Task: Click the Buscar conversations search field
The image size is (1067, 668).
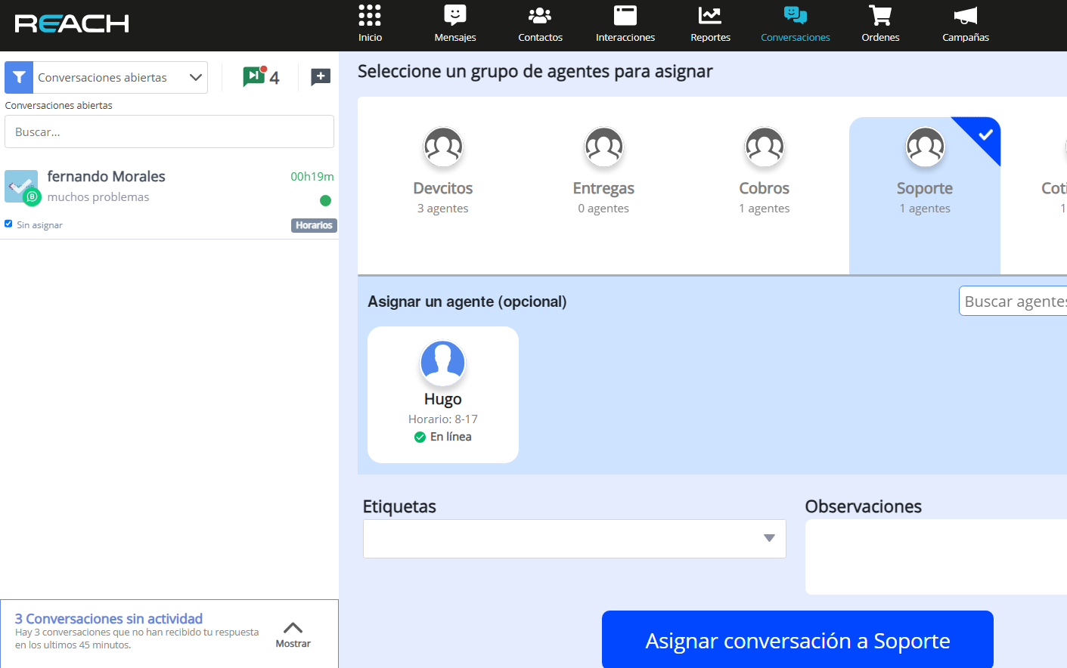Action: (x=169, y=131)
